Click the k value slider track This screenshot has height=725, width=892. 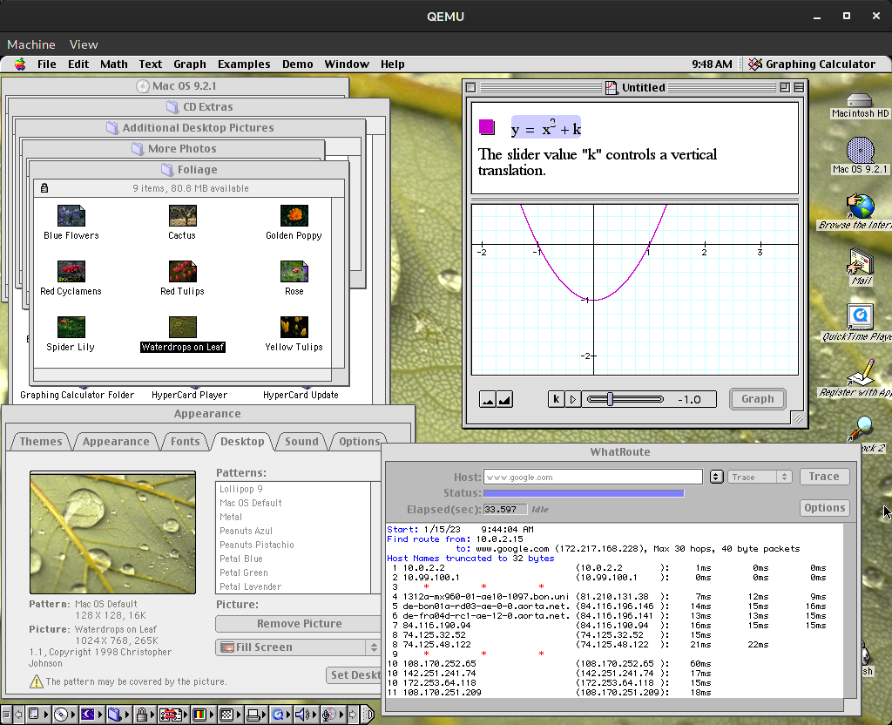tap(625, 399)
